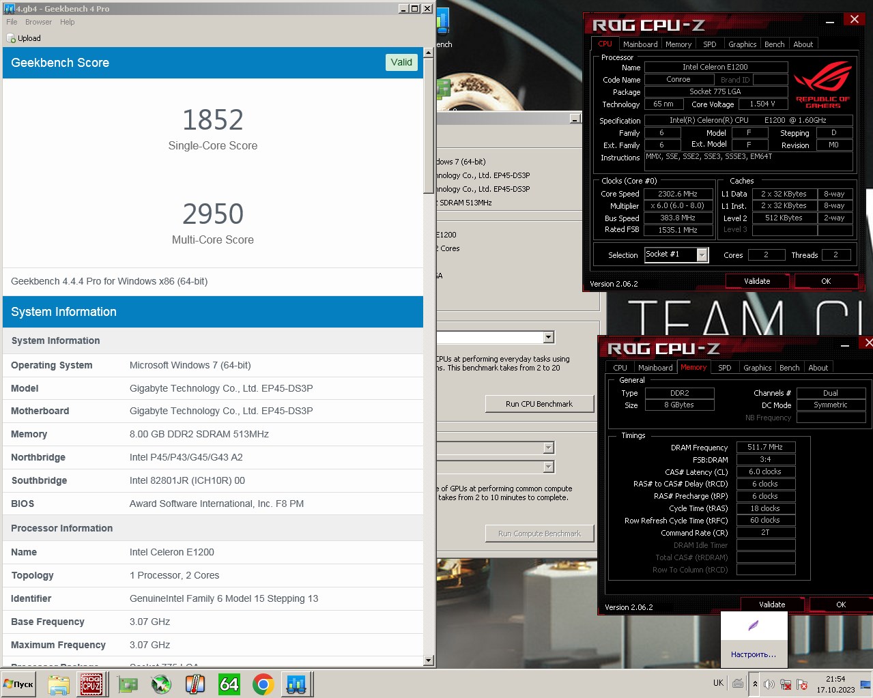
Task: Open Graphics tab in lower CPU-Z window
Action: coord(757,368)
